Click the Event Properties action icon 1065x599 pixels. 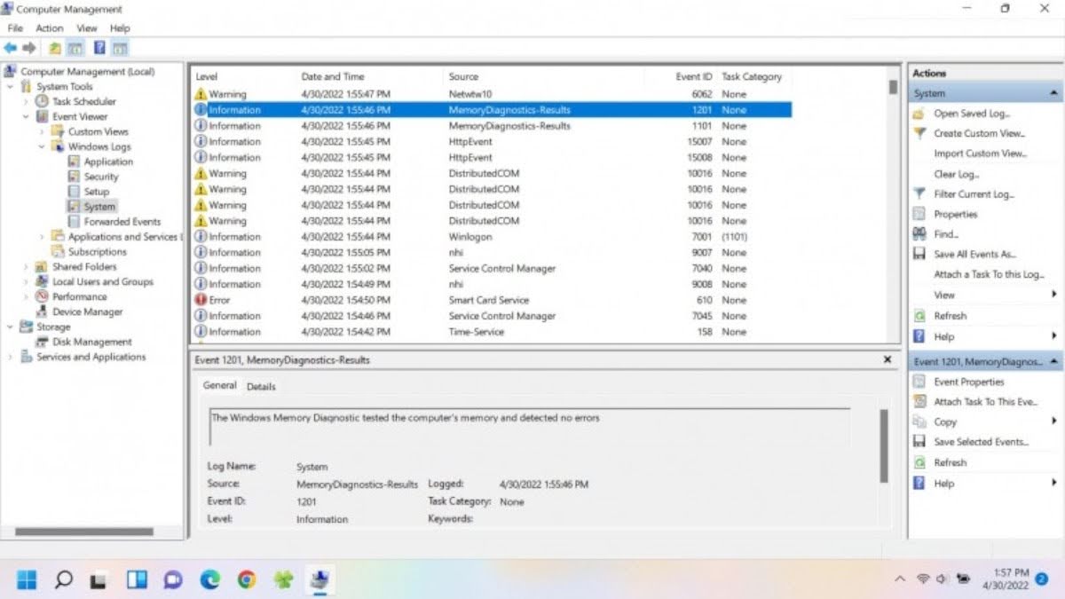tap(919, 382)
